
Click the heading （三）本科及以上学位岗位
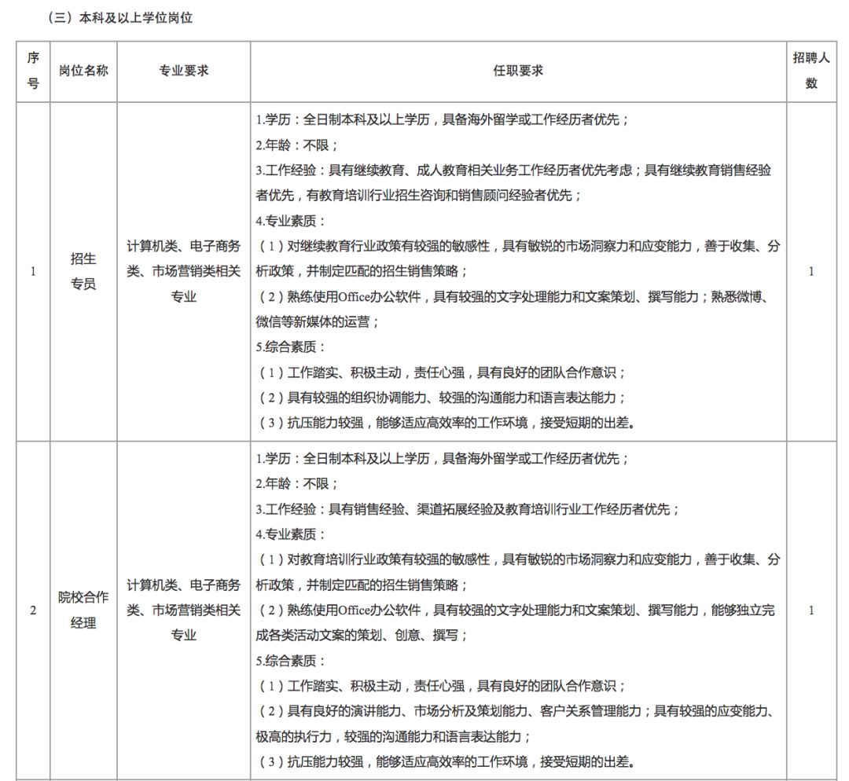click(111, 13)
